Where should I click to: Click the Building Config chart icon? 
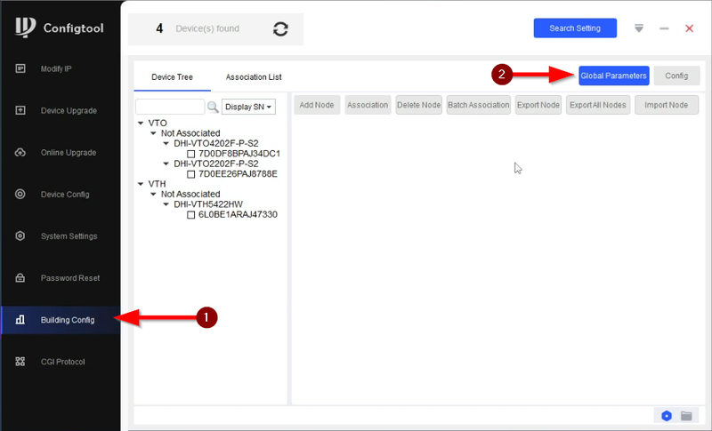20,320
